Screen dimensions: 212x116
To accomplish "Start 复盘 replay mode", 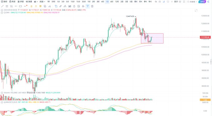I will pos(29,2).
